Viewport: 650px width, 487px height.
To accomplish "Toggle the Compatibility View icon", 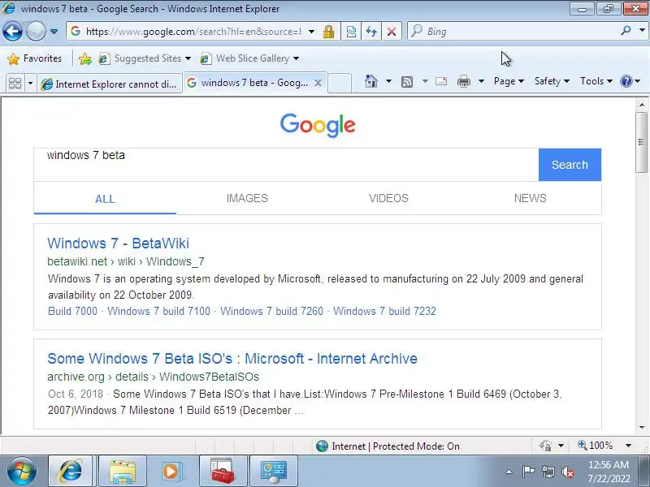I will pos(351,32).
